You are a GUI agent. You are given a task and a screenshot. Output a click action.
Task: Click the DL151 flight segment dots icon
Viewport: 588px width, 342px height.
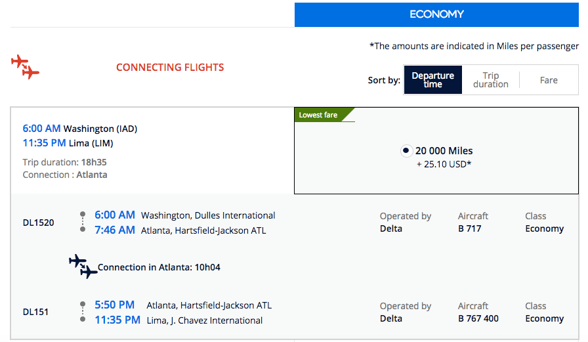pos(83,312)
